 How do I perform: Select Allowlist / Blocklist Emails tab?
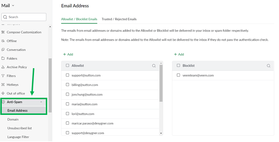click(79, 19)
